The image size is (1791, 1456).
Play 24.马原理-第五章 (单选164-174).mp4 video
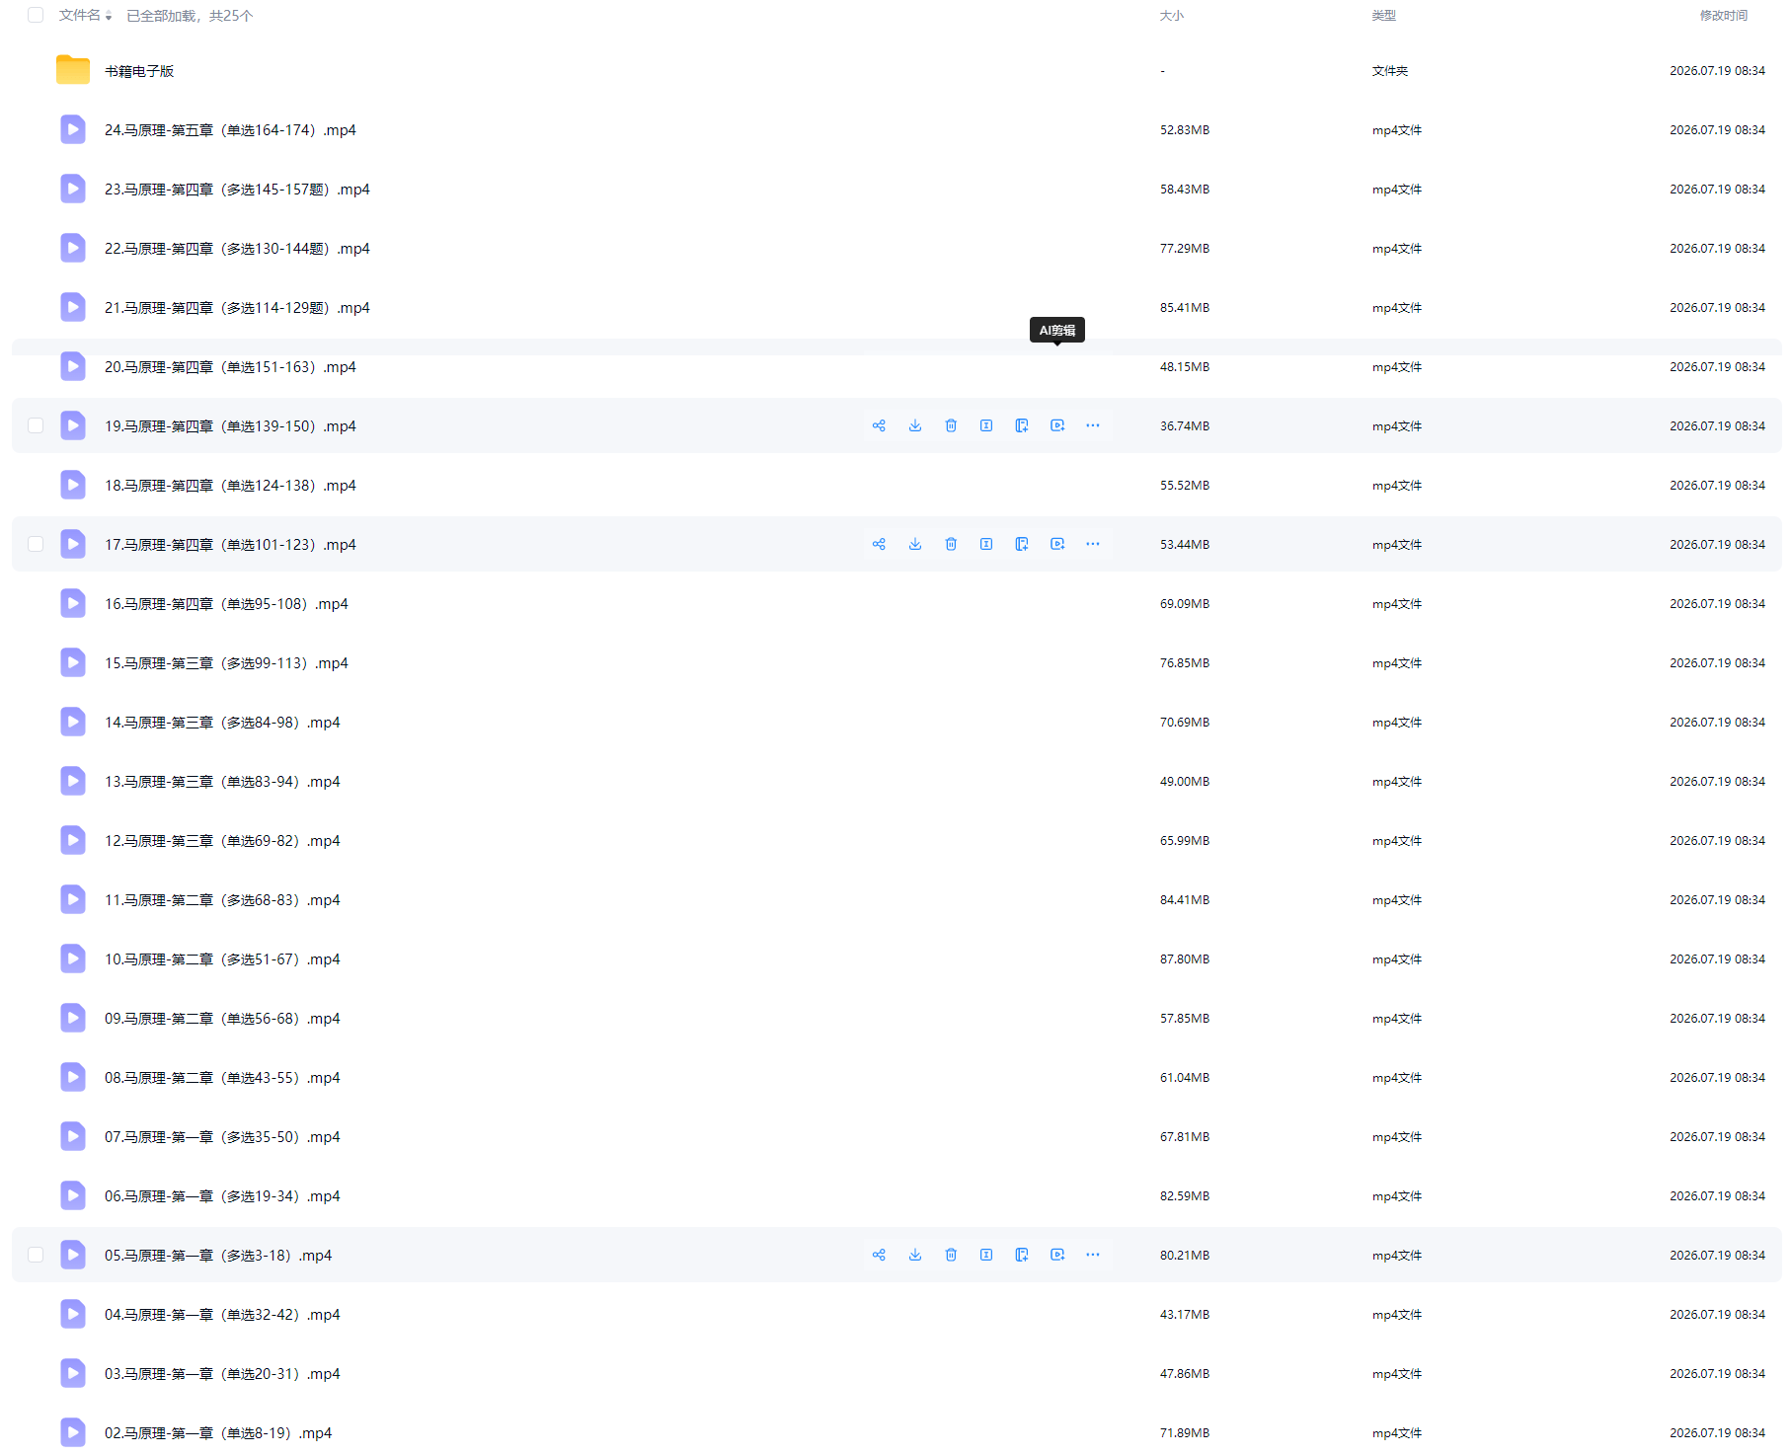click(x=230, y=130)
